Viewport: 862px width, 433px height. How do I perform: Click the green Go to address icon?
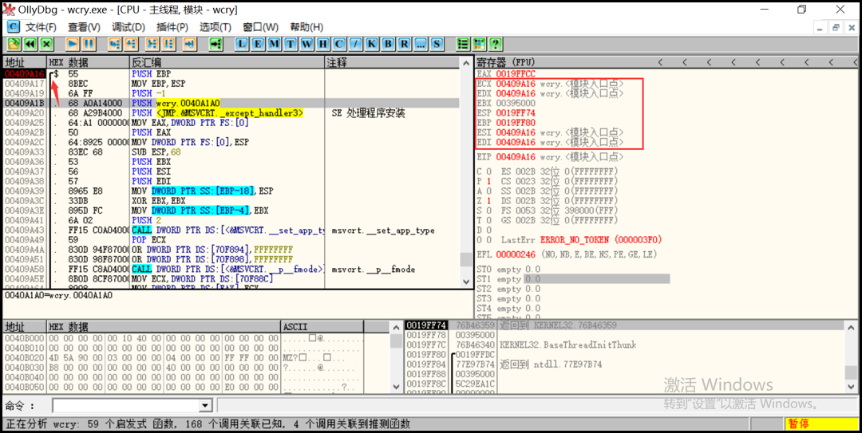[215, 43]
